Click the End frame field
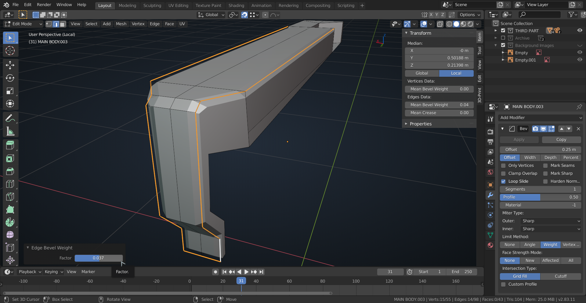Screen dimensions: 586x303 [x=462, y=272]
